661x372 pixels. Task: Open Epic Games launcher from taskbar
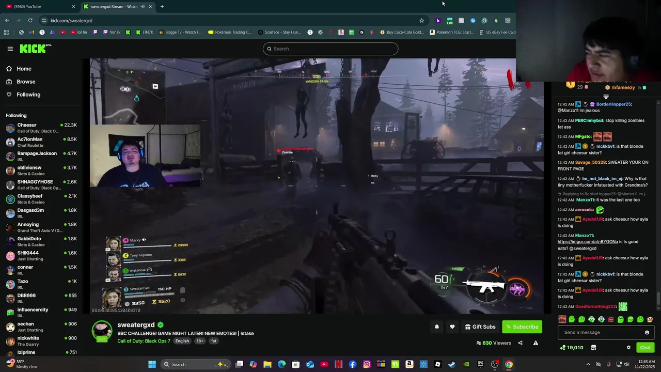click(x=480, y=364)
